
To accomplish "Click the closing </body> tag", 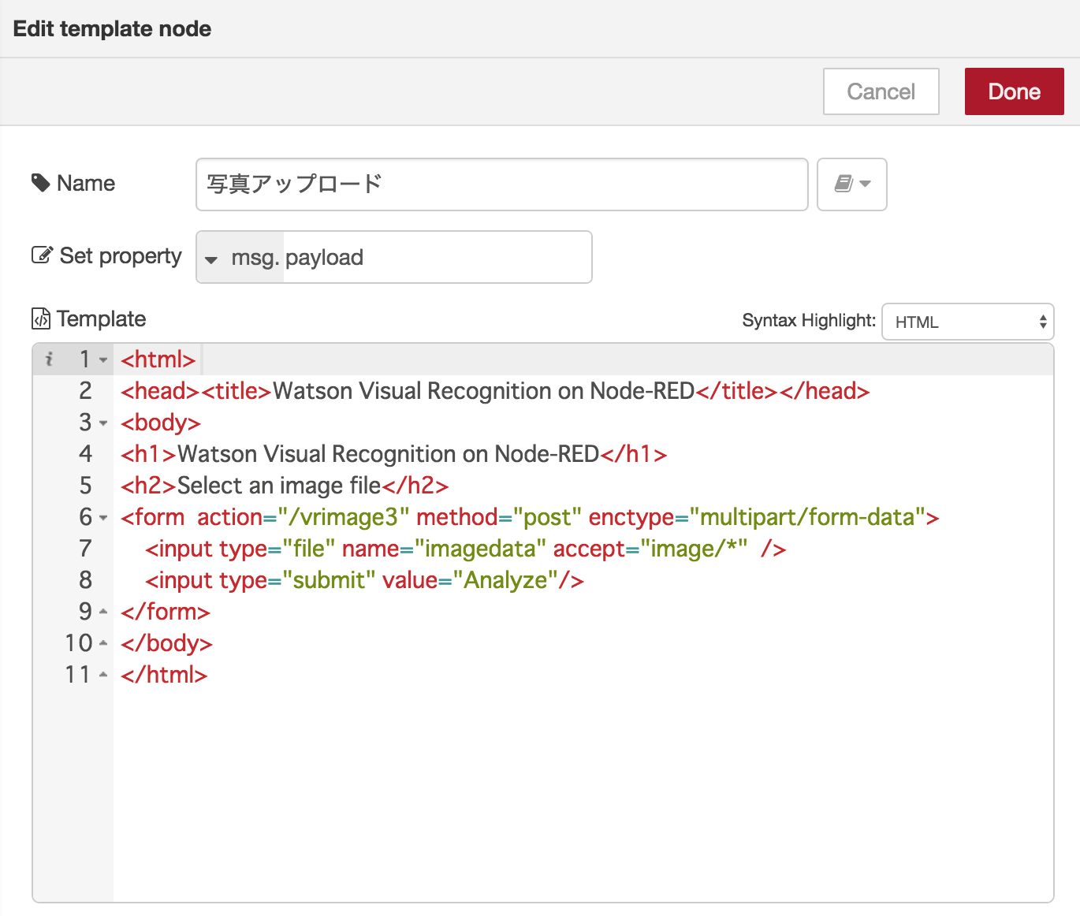I will 166,643.
